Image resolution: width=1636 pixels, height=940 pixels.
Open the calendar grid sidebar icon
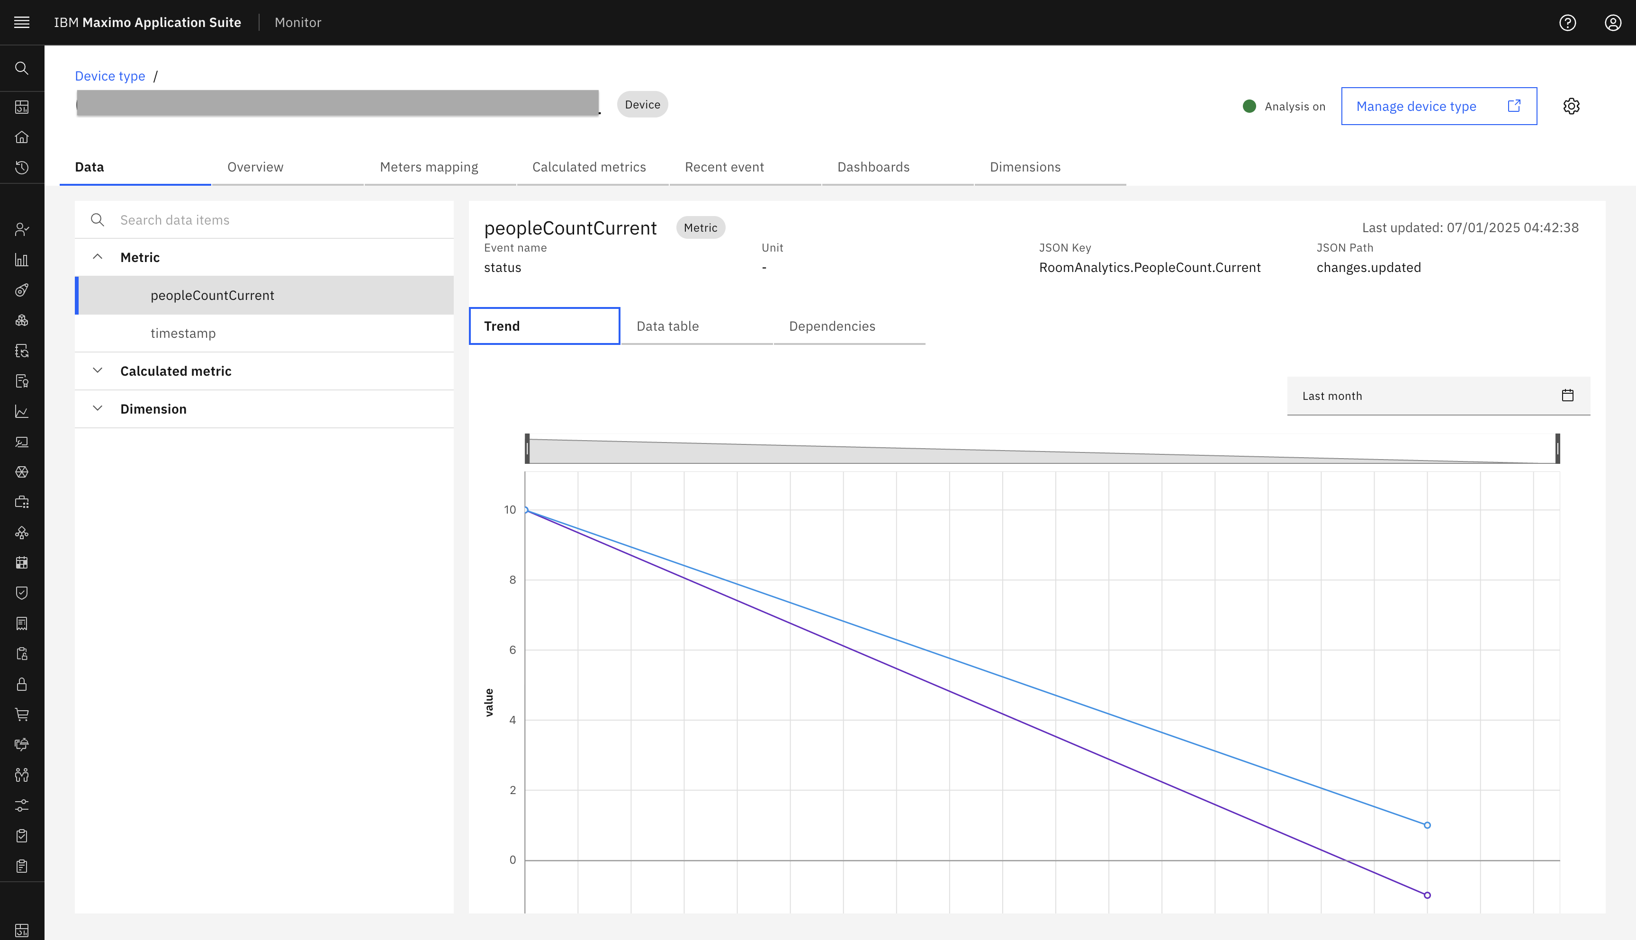[x=22, y=562]
